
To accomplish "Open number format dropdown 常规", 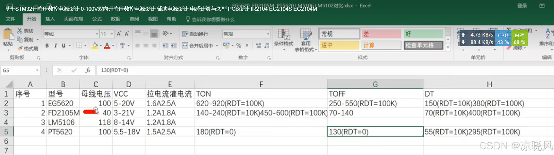I will [268, 34].
